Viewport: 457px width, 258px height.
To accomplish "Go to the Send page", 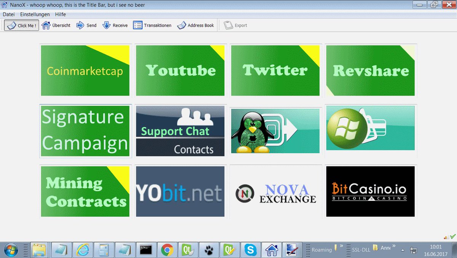I will pyautogui.click(x=86, y=25).
